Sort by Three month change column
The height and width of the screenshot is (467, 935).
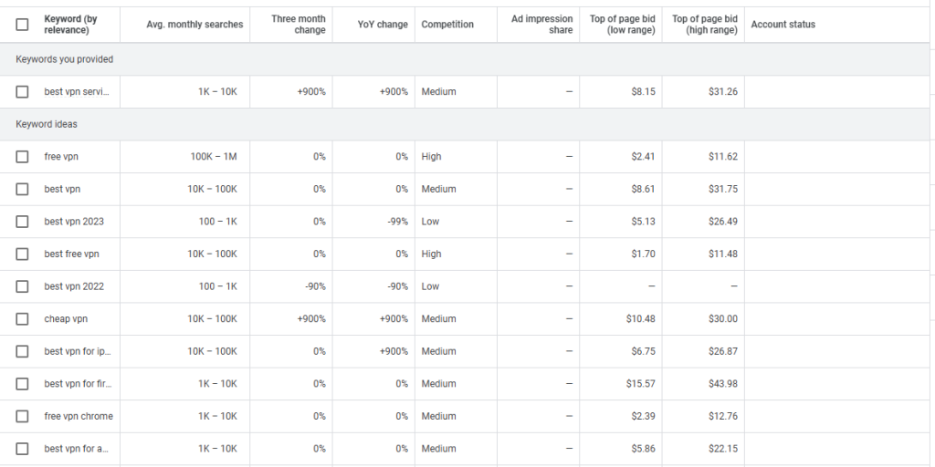click(299, 25)
